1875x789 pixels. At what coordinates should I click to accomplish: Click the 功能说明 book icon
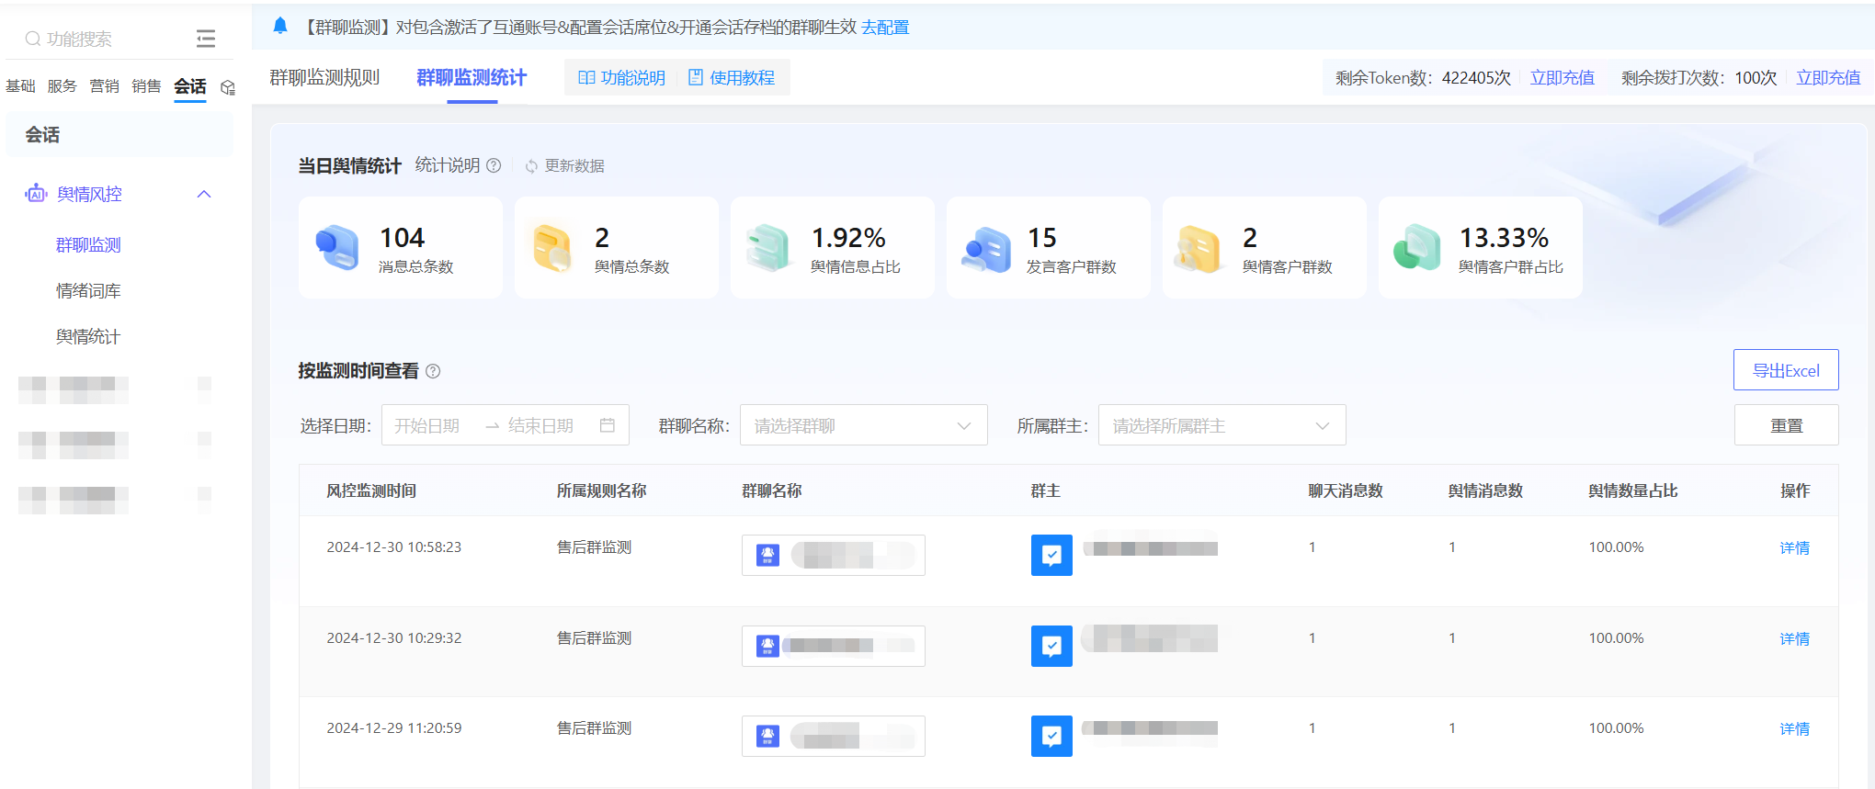pos(586,77)
